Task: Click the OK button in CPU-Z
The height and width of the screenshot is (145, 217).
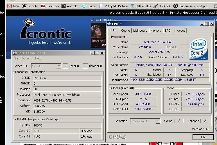Action: click(x=203, y=137)
